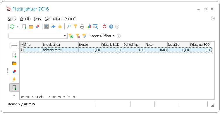Open the Vnosi menu
220x114 pixels.
[12, 19]
